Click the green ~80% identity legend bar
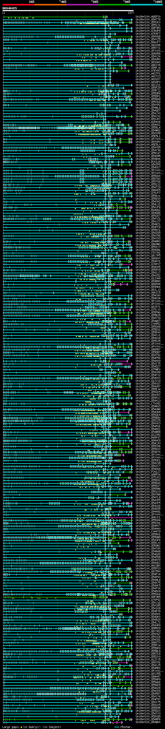This screenshot has width=165, height=729. point(114,5)
